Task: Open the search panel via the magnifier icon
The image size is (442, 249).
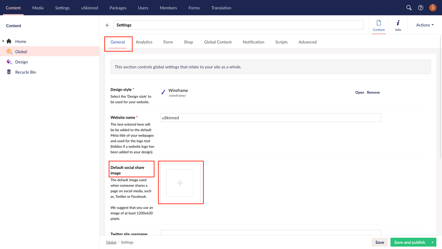Action: (409, 8)
